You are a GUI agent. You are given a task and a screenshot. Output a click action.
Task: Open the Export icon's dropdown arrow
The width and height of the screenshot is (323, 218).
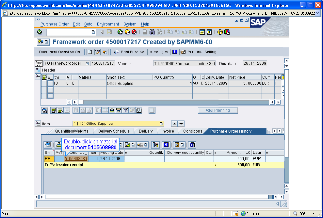tap(133, 145)
